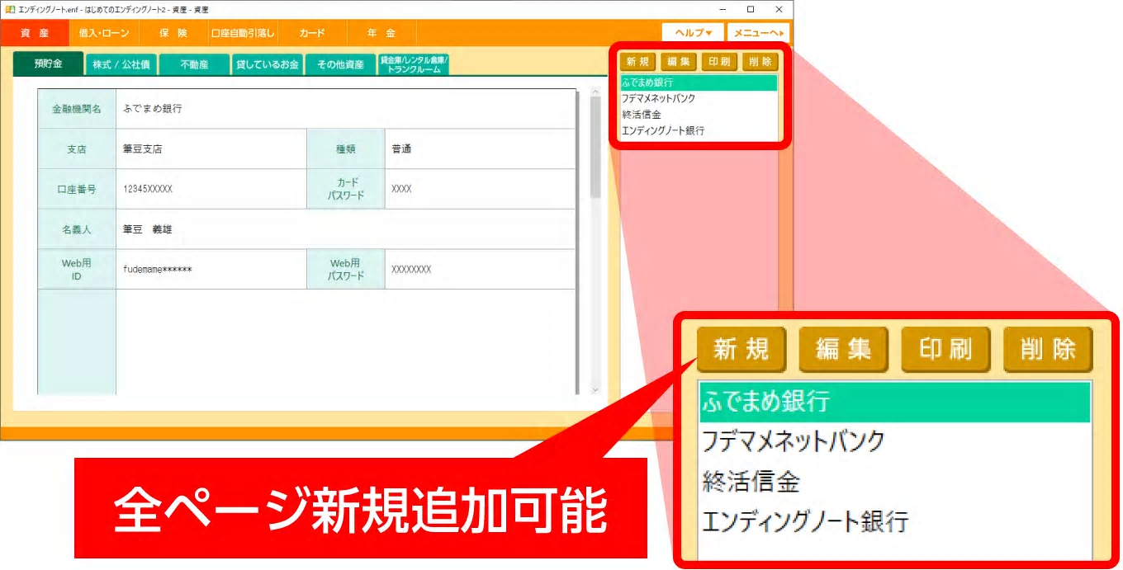
Task: Open the その他資産 sub-tab
Action: [341, 63]
